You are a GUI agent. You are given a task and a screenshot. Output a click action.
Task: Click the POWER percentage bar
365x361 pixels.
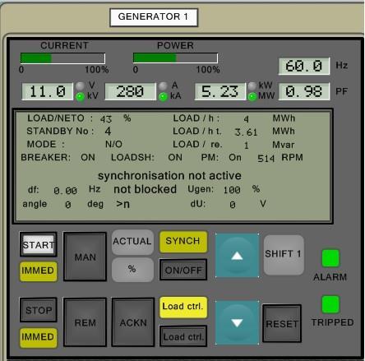click(175, 58)
